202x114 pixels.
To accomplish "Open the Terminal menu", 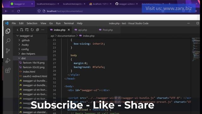I will pyautogui.click(x=69, y=23).
